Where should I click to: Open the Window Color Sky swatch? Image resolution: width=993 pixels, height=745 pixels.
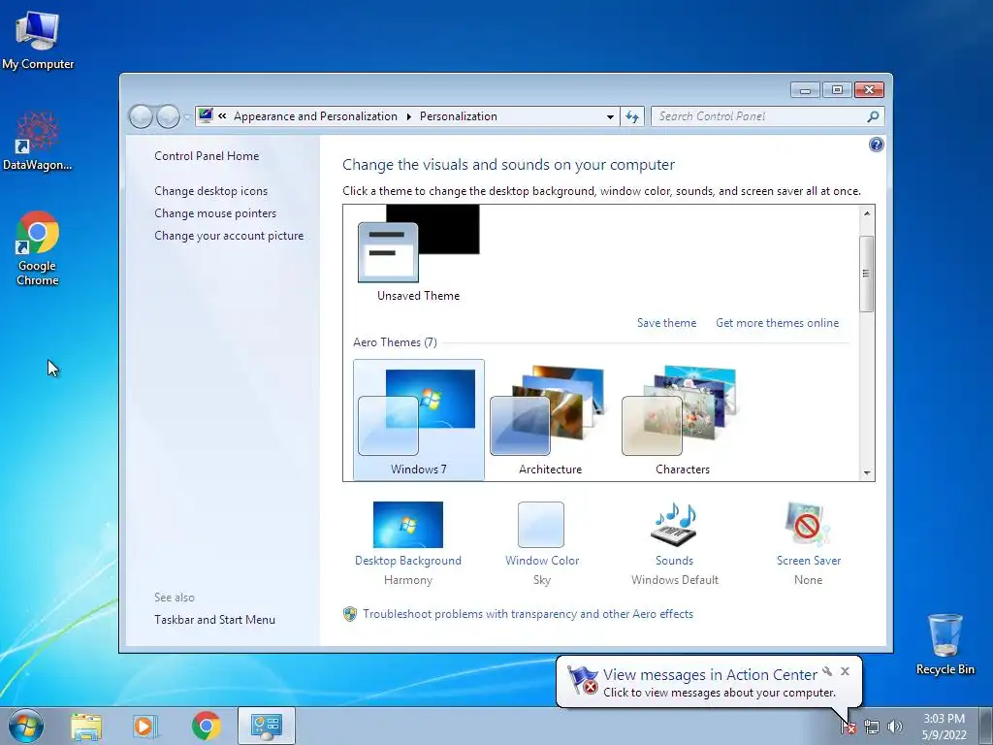coord(541,525)
